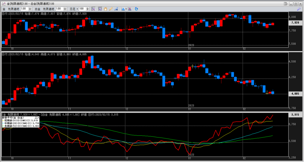Click the delete indicators chart icon
Screen dimensions: 304x162
coord(130,9)
